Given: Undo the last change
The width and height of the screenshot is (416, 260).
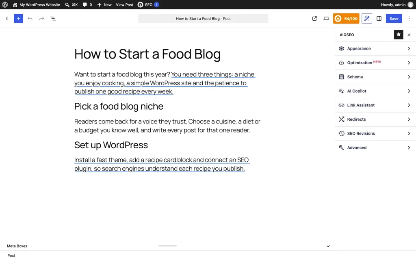Looking at the screenshot, I should coord(30,19).
